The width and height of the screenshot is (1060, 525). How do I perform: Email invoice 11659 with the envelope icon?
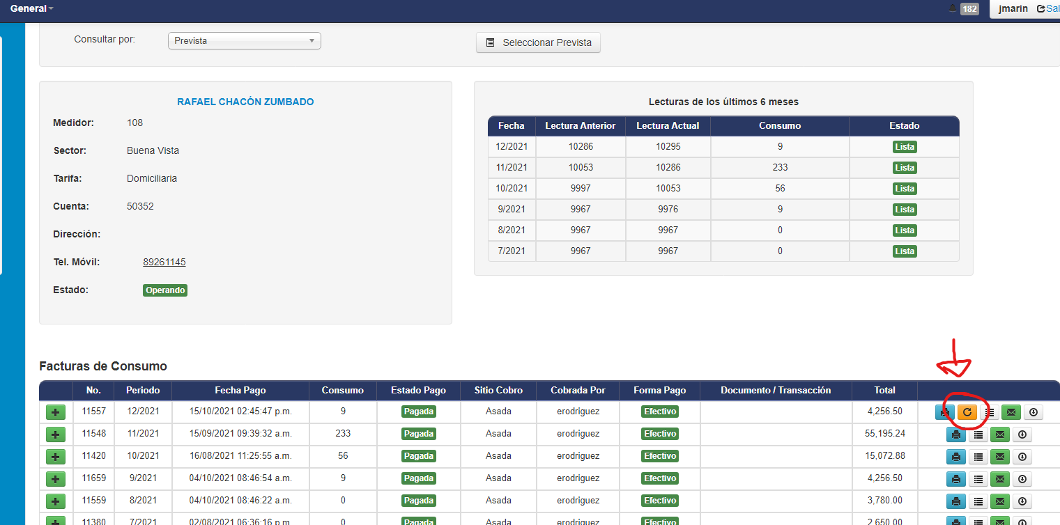[1000, 479]
